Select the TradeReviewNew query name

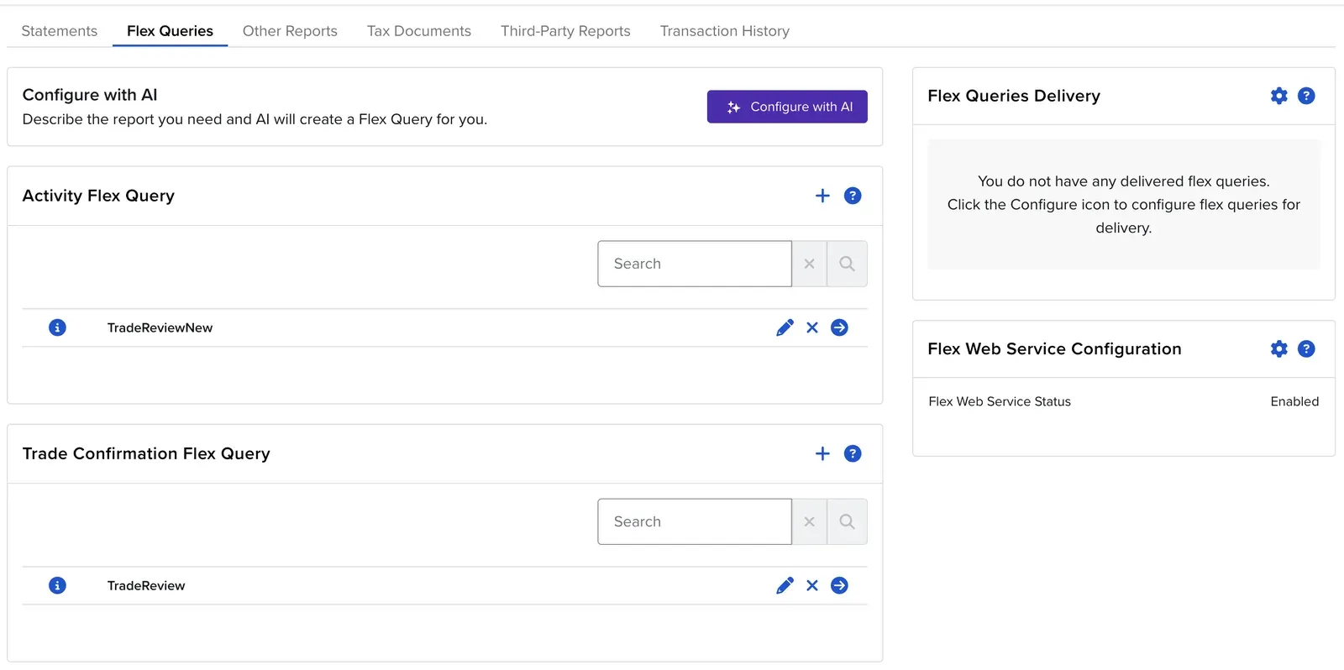(x=160, y=327)
